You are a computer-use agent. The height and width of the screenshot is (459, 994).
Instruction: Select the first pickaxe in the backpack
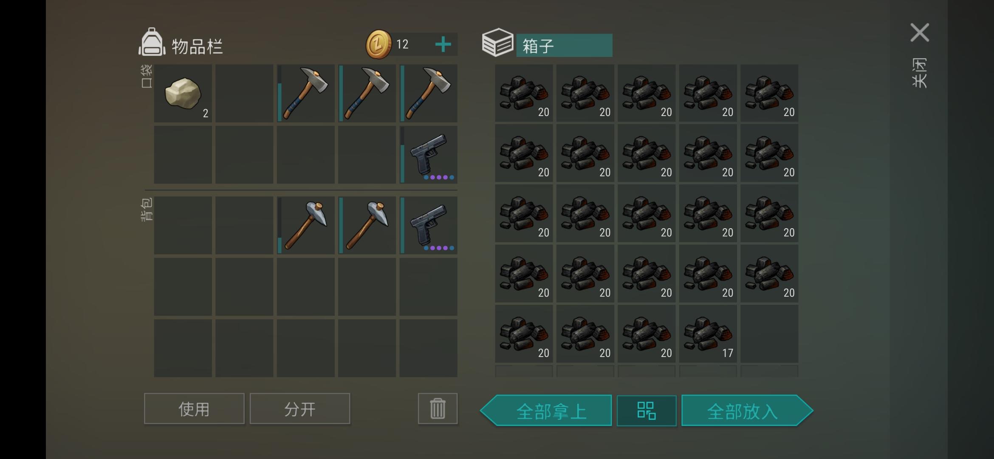click(306, 225)
